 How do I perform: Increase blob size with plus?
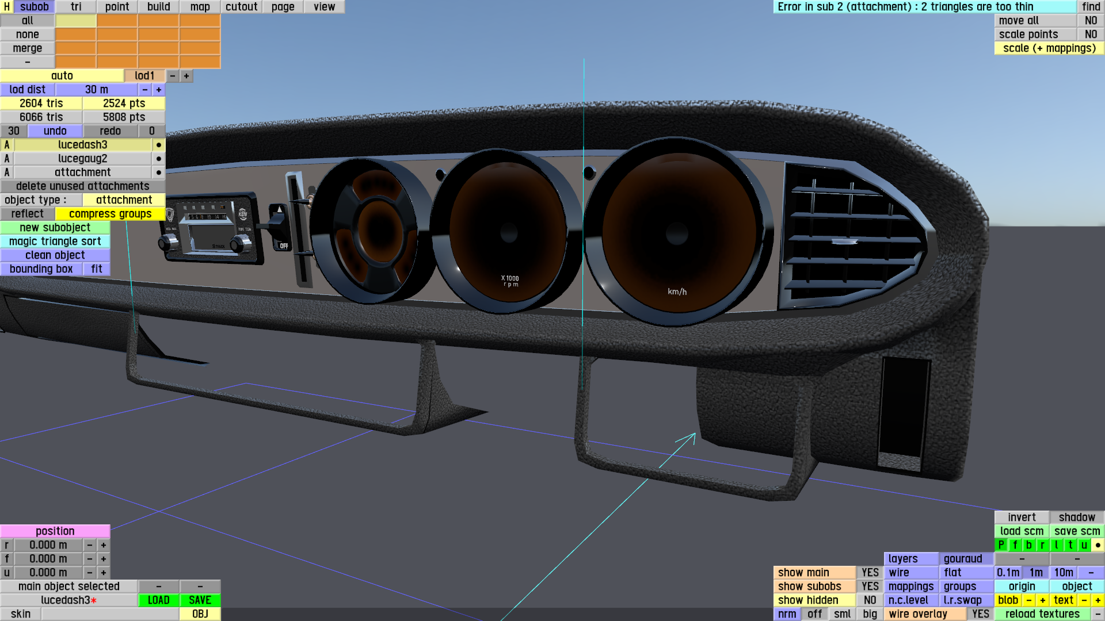pos(1042,600)
